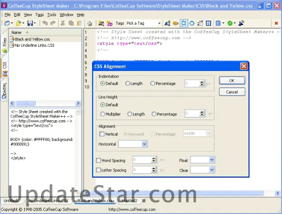The image size is (282, 214).
Task: Select Black and Yellow.css in file list
Action: [x=32, y=39]
